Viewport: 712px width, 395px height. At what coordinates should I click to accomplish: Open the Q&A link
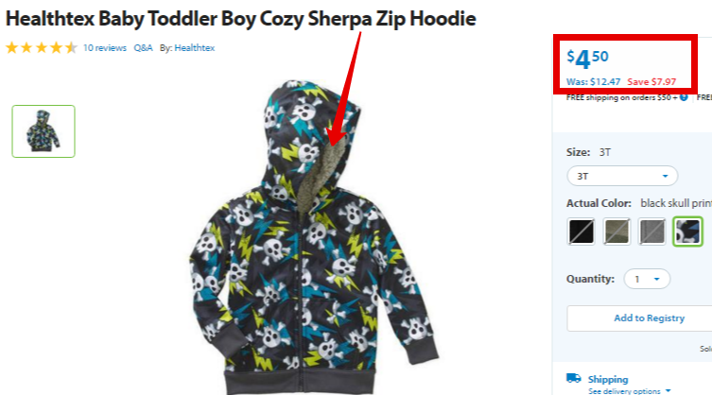click(x=143, y=47)
